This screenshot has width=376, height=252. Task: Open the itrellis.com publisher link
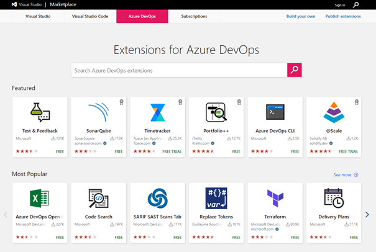click(201, 143)
